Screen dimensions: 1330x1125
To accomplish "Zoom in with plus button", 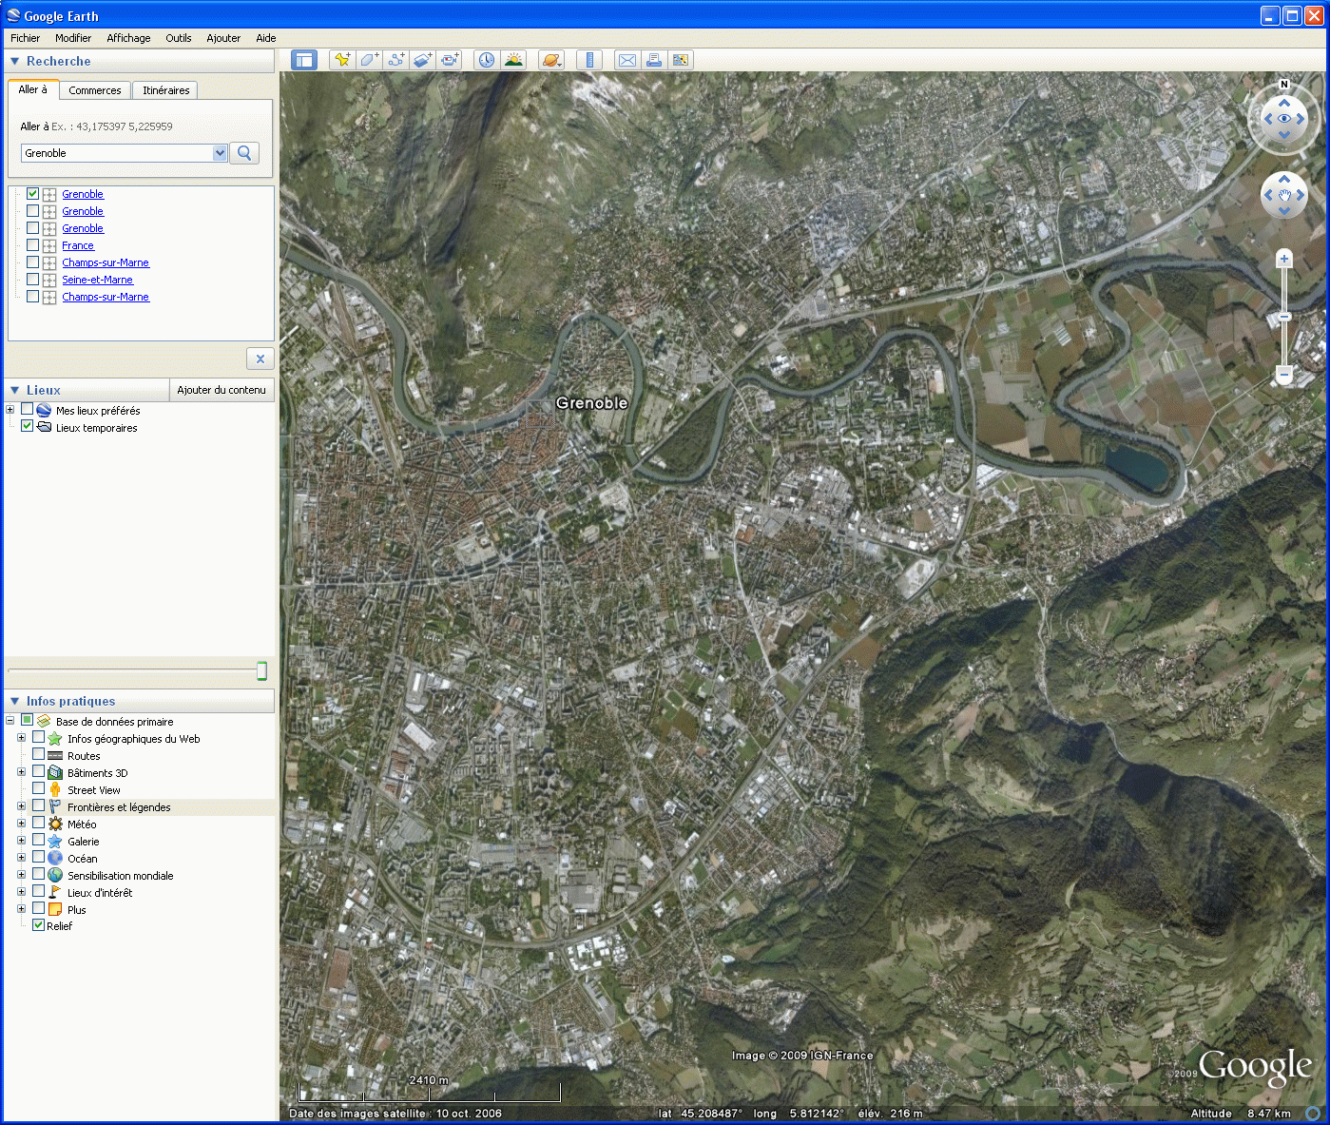I will [1284, 259].
